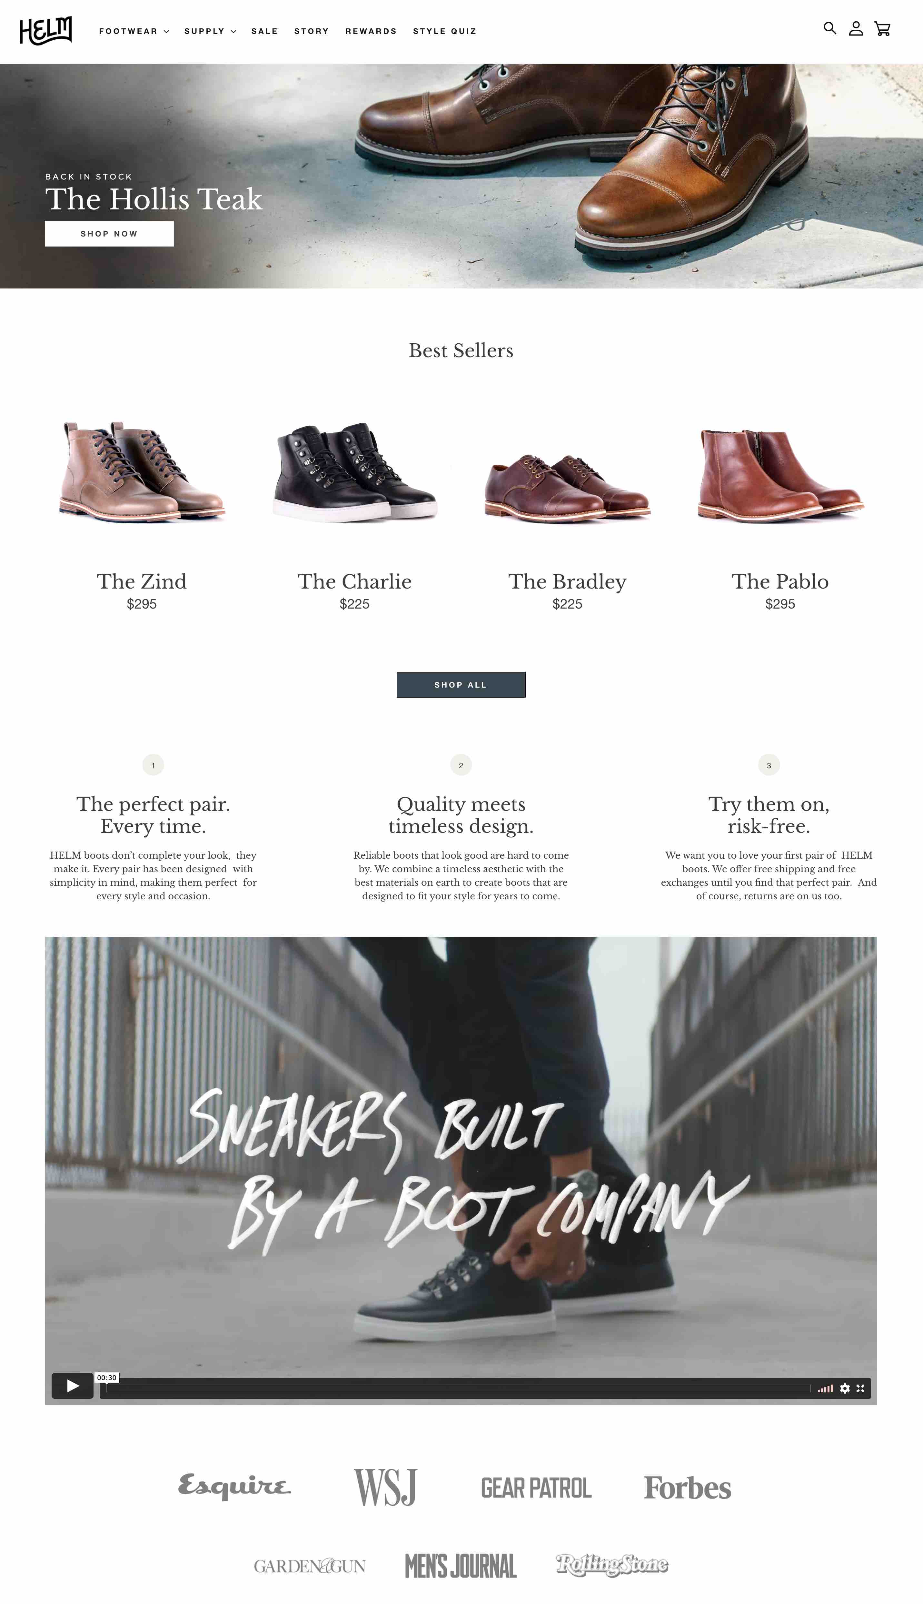Open the Style Quiz link
Image resolution: width=923 pixels, height=1604 pixels.
pyautogui.click(x=444, y=31)
